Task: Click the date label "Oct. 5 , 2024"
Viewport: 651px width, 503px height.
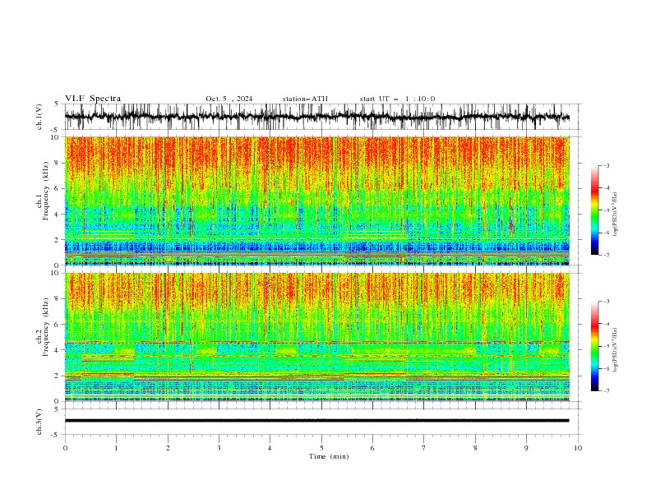Action: pyautogui.click(x=229, y=99)
